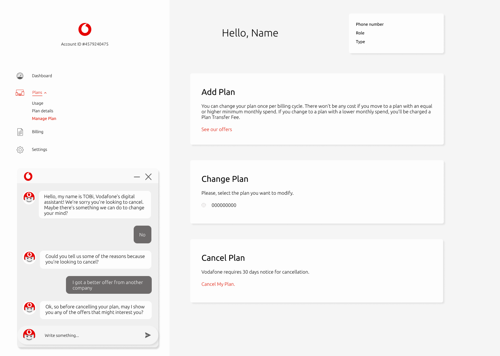Click the 'No' chat reply bubble
Screen dimensions: 500x356
142,235
